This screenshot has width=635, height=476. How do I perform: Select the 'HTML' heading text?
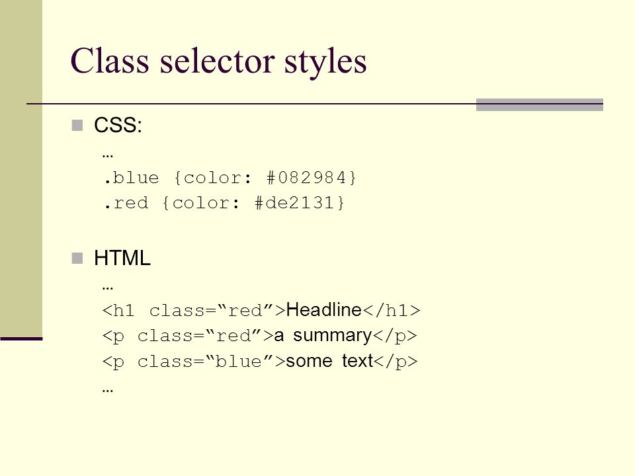tap(122, 258)
